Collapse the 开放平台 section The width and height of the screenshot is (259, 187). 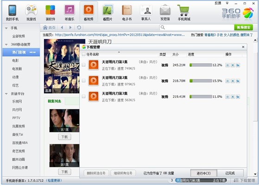6,94
